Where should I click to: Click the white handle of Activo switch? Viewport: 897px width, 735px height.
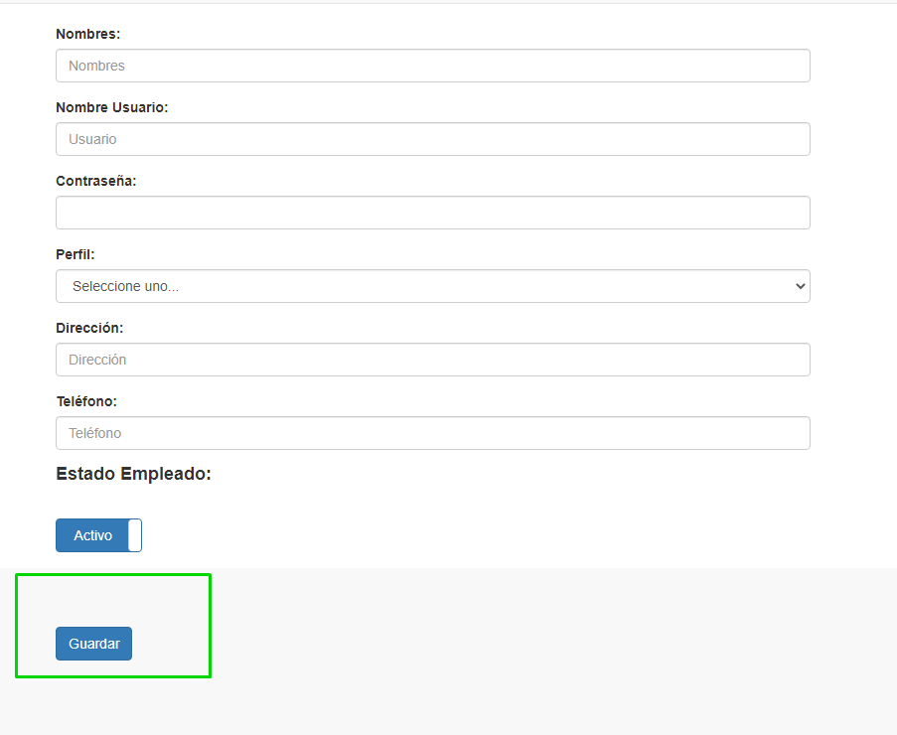pos(135,535)
